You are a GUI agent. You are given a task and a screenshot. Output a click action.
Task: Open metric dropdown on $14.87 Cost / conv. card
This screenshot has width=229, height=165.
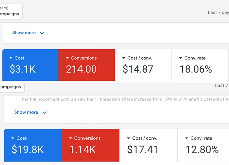point(124,58)
